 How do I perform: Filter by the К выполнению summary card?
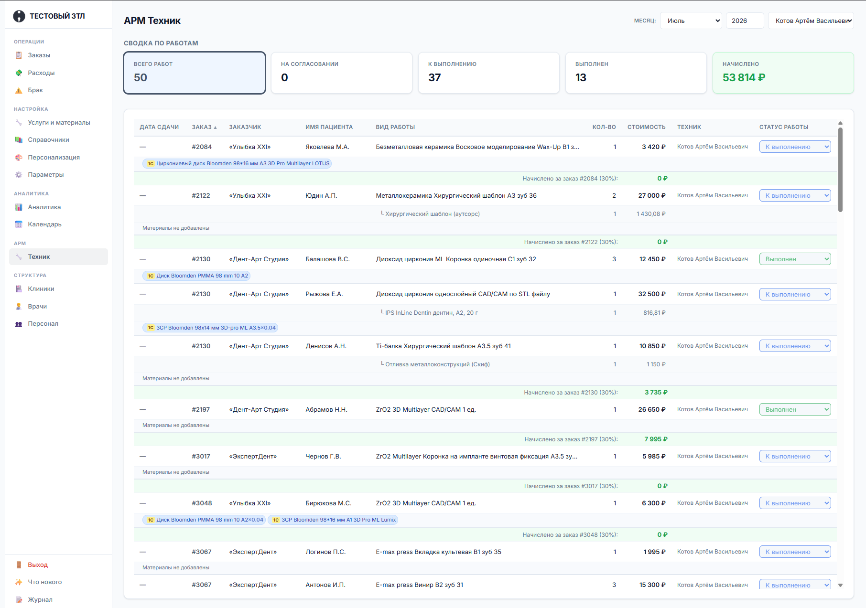[488, 73]
